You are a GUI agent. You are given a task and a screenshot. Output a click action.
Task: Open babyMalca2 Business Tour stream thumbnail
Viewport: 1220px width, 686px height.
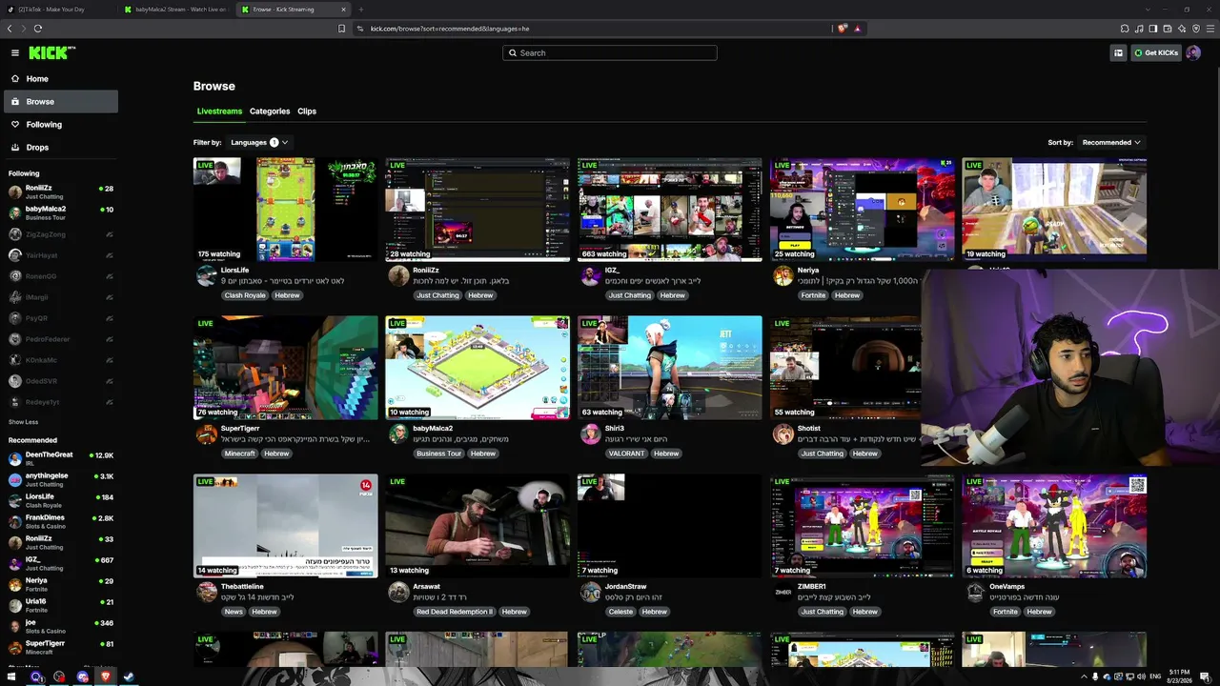pyautogui.click(x=478, y=368)
